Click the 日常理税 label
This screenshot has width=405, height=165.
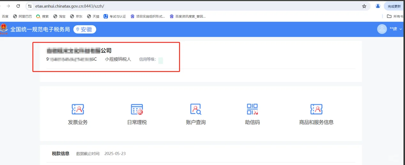pyautogui.click(x=137, y=122)
